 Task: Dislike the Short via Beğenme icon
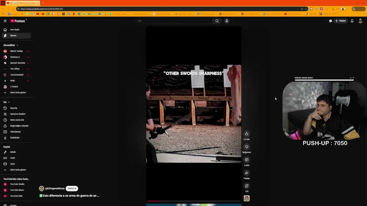247,147
